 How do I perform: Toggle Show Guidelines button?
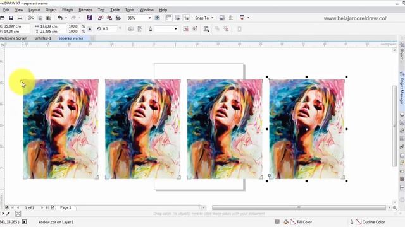click(x=186, y=18)
